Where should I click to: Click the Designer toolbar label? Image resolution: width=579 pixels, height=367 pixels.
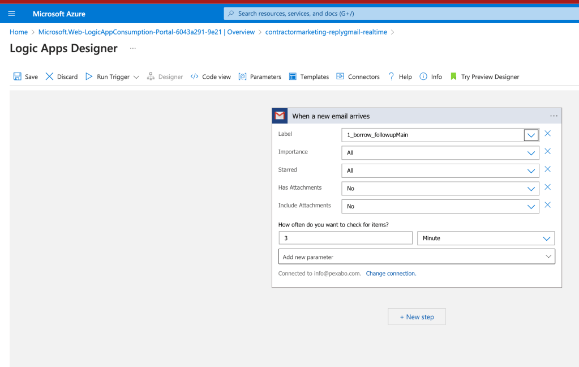[170, 77]
